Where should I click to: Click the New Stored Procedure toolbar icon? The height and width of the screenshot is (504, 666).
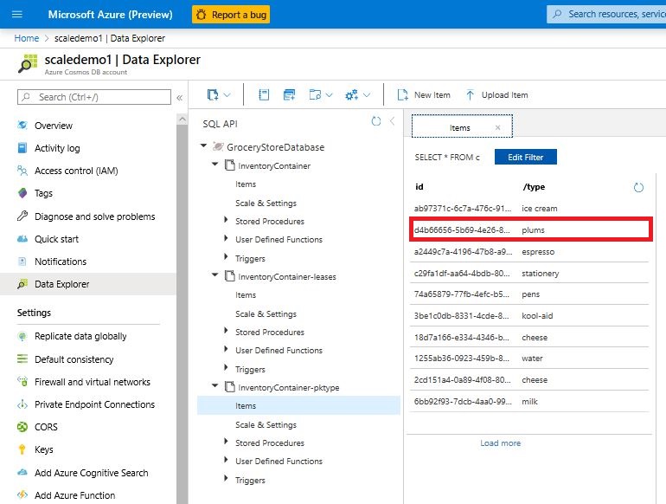289,95
